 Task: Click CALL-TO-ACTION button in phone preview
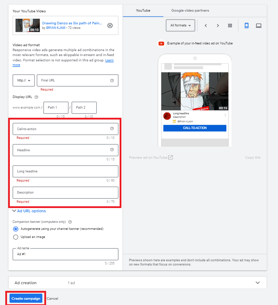coord(195,128)
